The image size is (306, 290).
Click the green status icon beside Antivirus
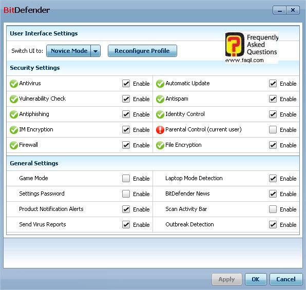14,84
